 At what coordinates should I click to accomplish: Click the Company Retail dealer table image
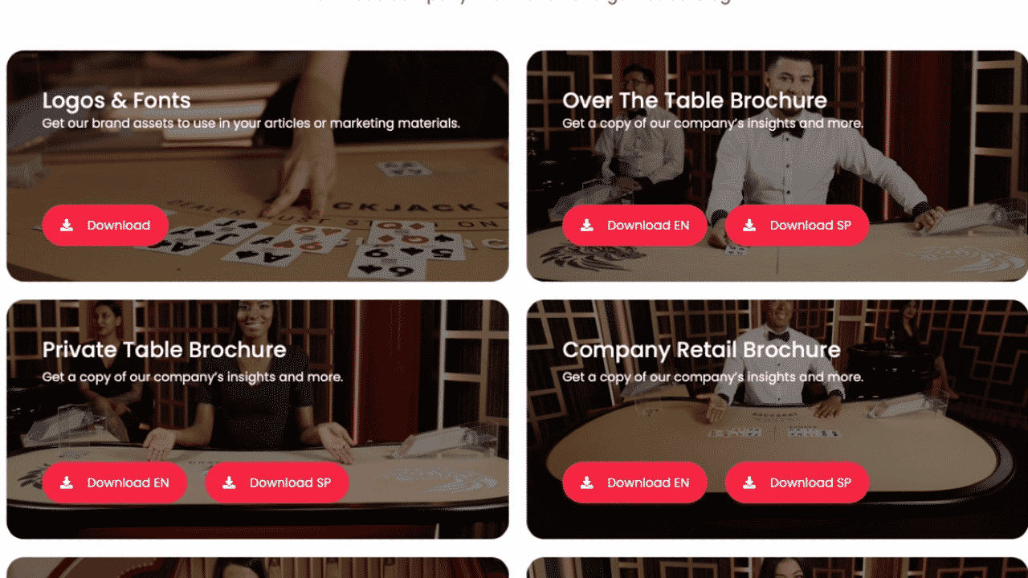point(777,419)
